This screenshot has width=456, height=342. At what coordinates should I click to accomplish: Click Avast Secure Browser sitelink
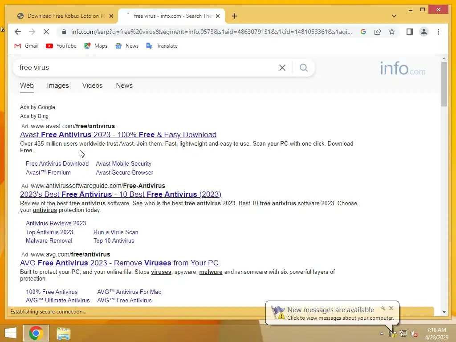(125, 172)
